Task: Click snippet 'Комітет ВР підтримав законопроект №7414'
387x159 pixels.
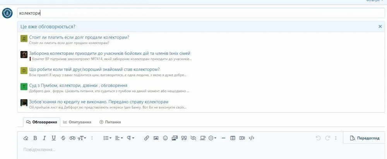Action: (x=110, y=59)
